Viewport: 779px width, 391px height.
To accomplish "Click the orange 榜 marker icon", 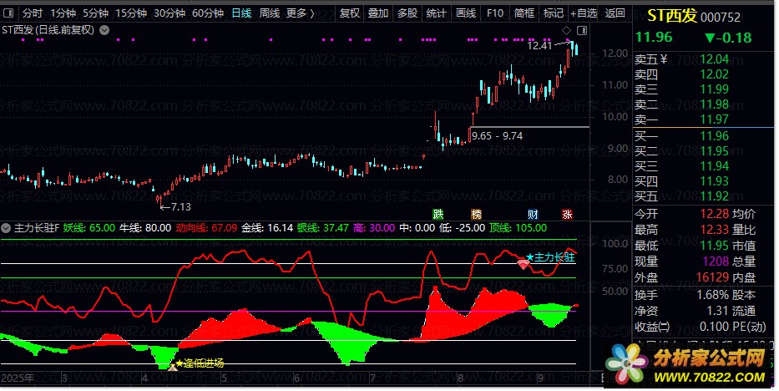I will point(476,215).
